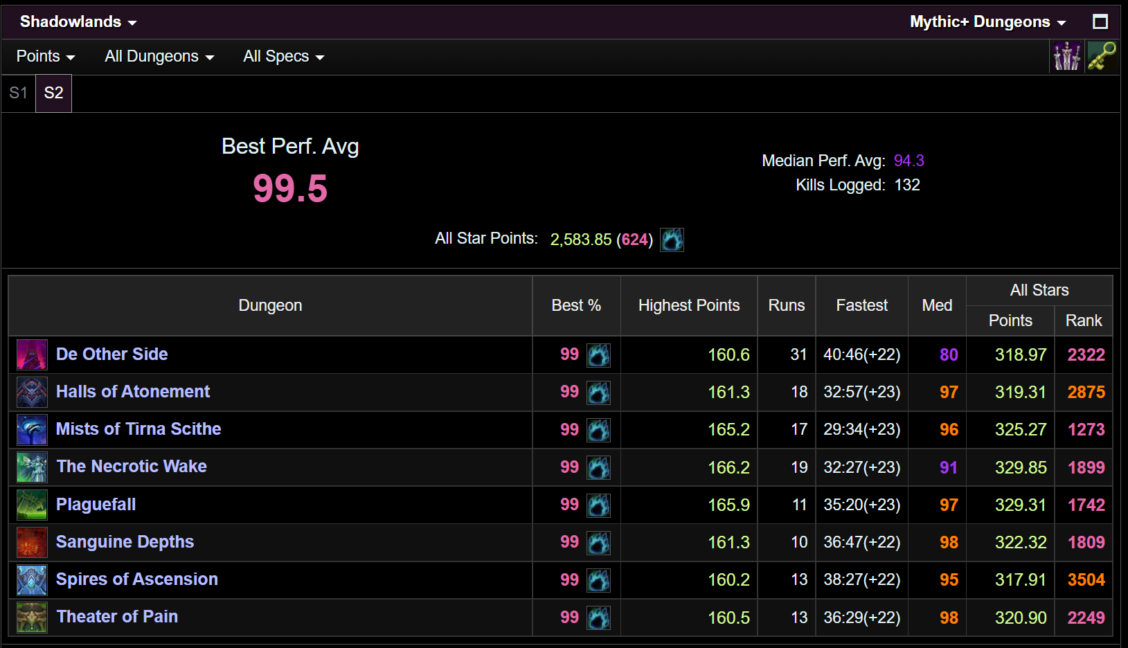Click the 36:47(+22) fastest time
This screenshot has height=648, width=1128.
click(x=862, y=542)
